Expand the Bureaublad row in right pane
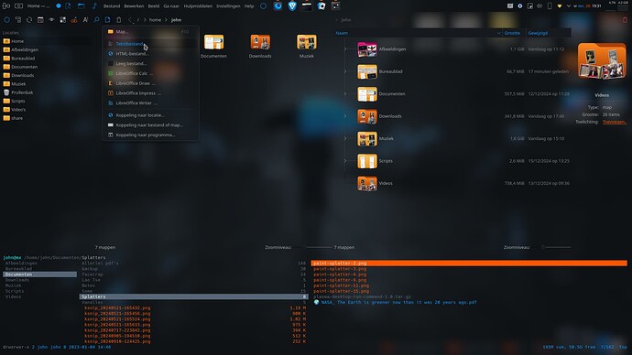The height and width of the screenshot is (355, 632). tap(345, 71)
